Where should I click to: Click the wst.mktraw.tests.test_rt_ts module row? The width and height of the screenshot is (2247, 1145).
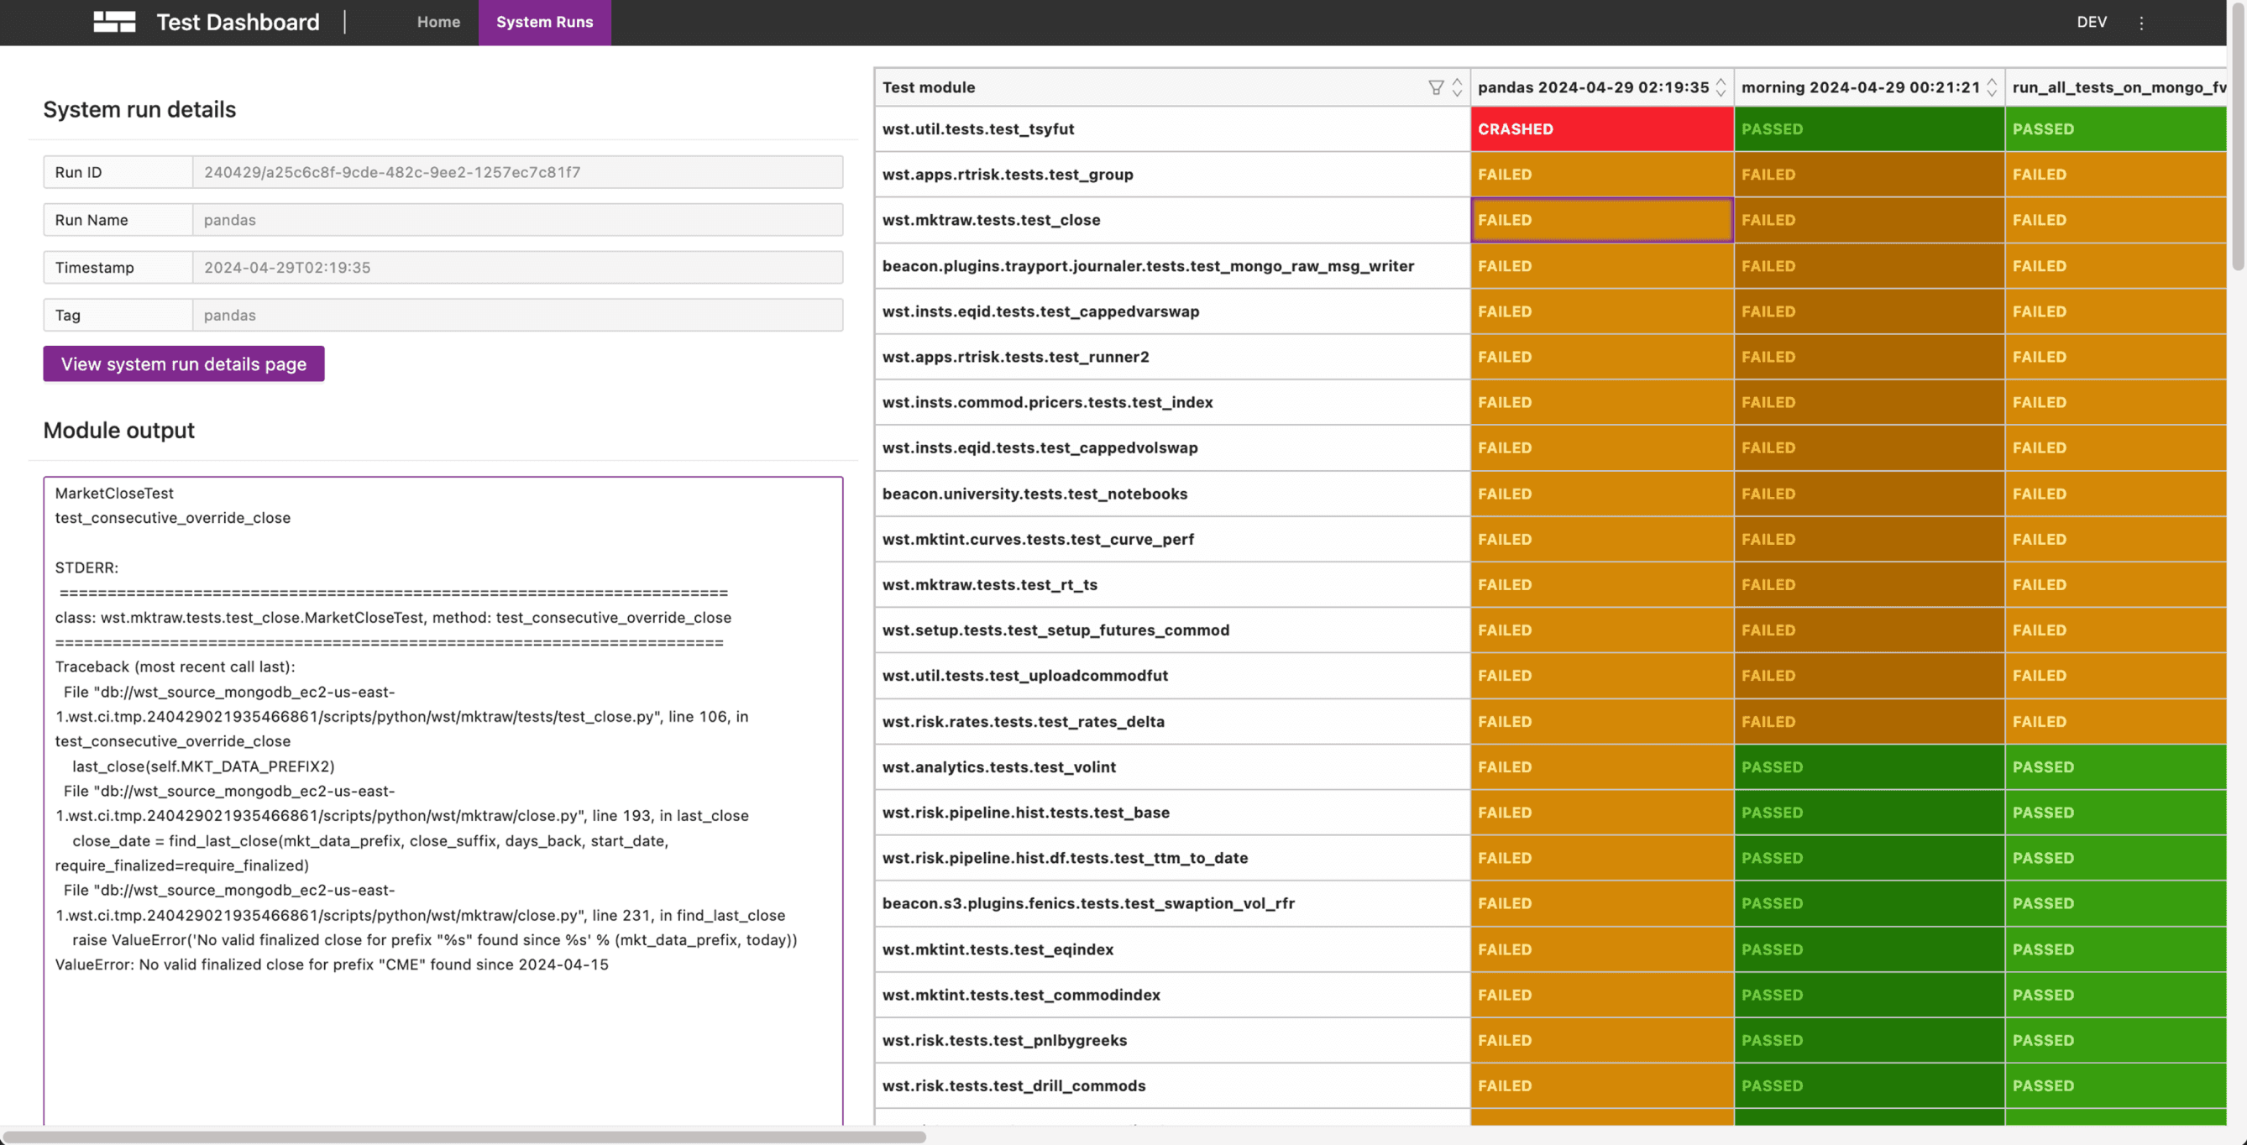tap(989, 584)
